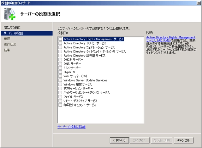Image resolution: width=202 pixels, height=148 pixels.
Task: Highlight the Active Directory Rights Management サービス label
Action: [x=93, y=39]
